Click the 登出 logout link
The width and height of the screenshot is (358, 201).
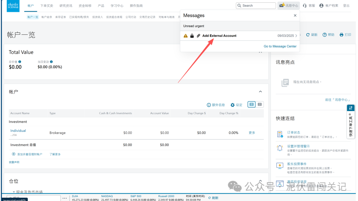(x=346, y=6)
